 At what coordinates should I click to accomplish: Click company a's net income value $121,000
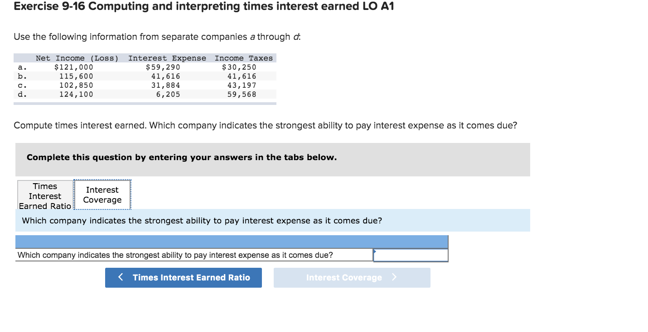[74, 67]
